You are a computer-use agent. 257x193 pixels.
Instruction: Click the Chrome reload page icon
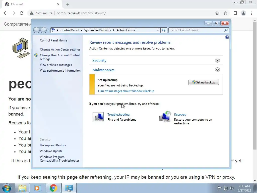pos(22,13)
